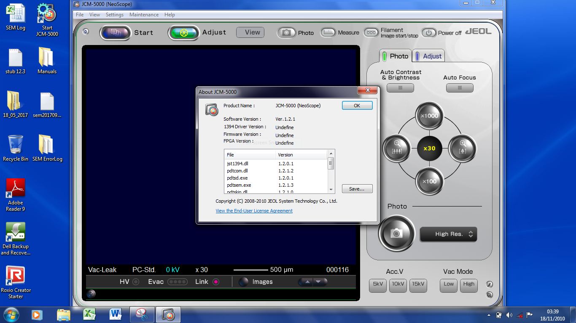
Task: Open Adobe Reader 9 shortcut
Action: 16,195
